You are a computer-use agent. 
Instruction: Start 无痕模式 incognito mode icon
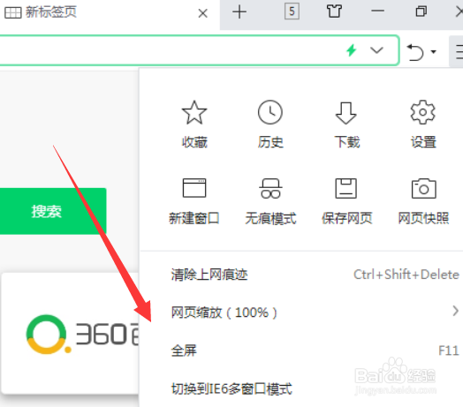tap(270, 188)
